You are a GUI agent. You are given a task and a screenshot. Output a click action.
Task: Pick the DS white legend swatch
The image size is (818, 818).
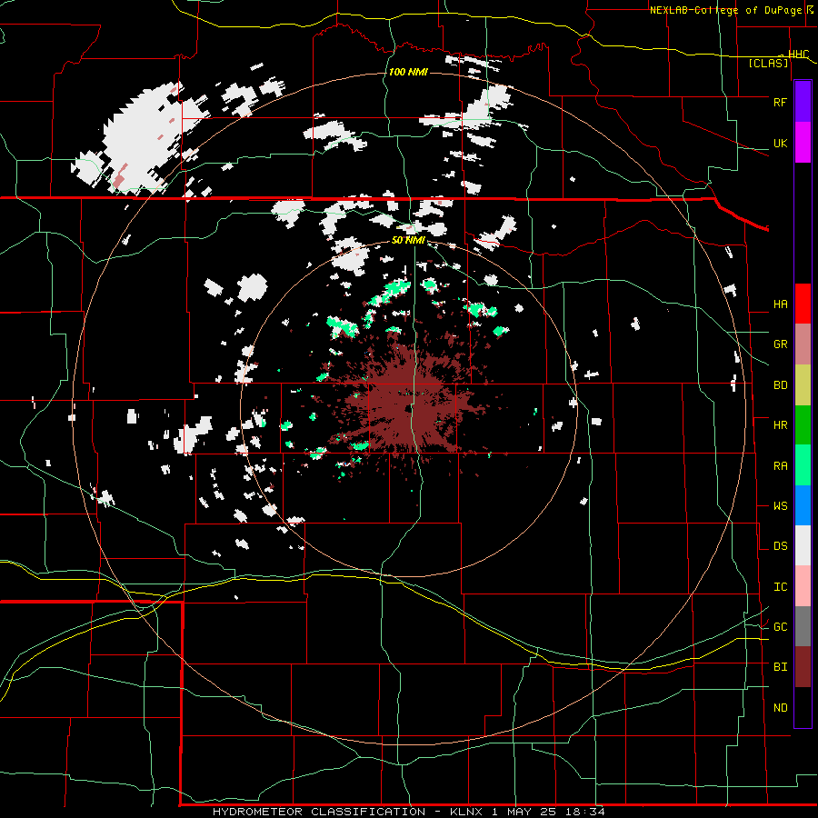803,545
